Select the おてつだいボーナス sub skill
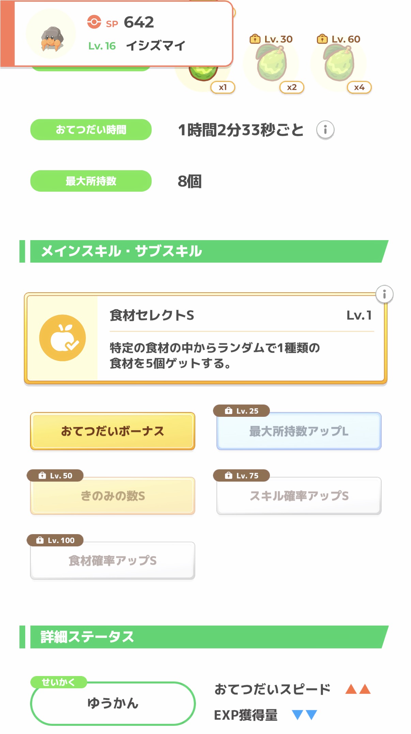The height and width of the screenshot is (734, 411). (x=112, y=431)
